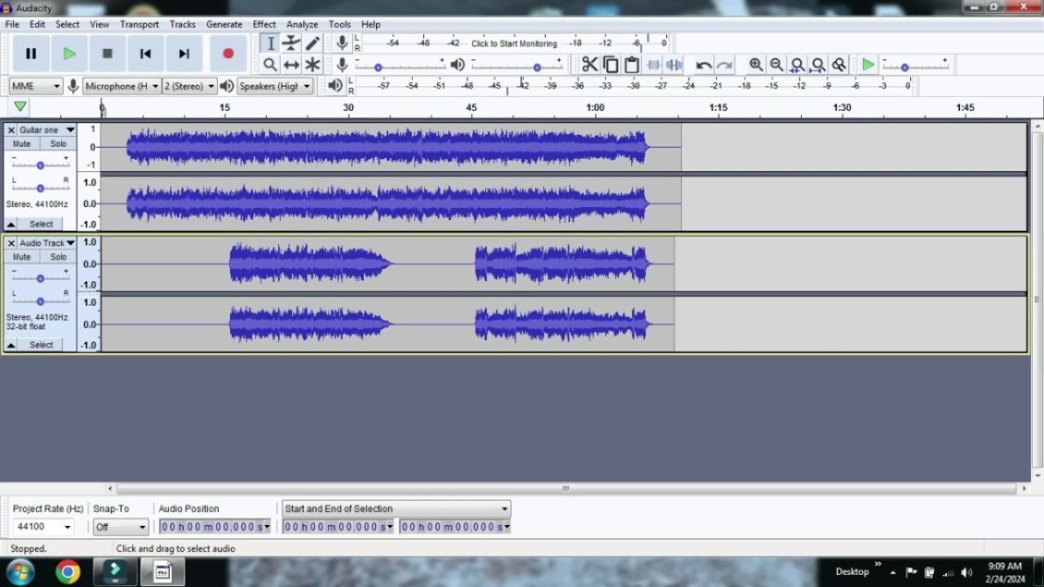1044x587 pixels.
Task: Click the Zoom Out icon
Action: coord(776,64)
